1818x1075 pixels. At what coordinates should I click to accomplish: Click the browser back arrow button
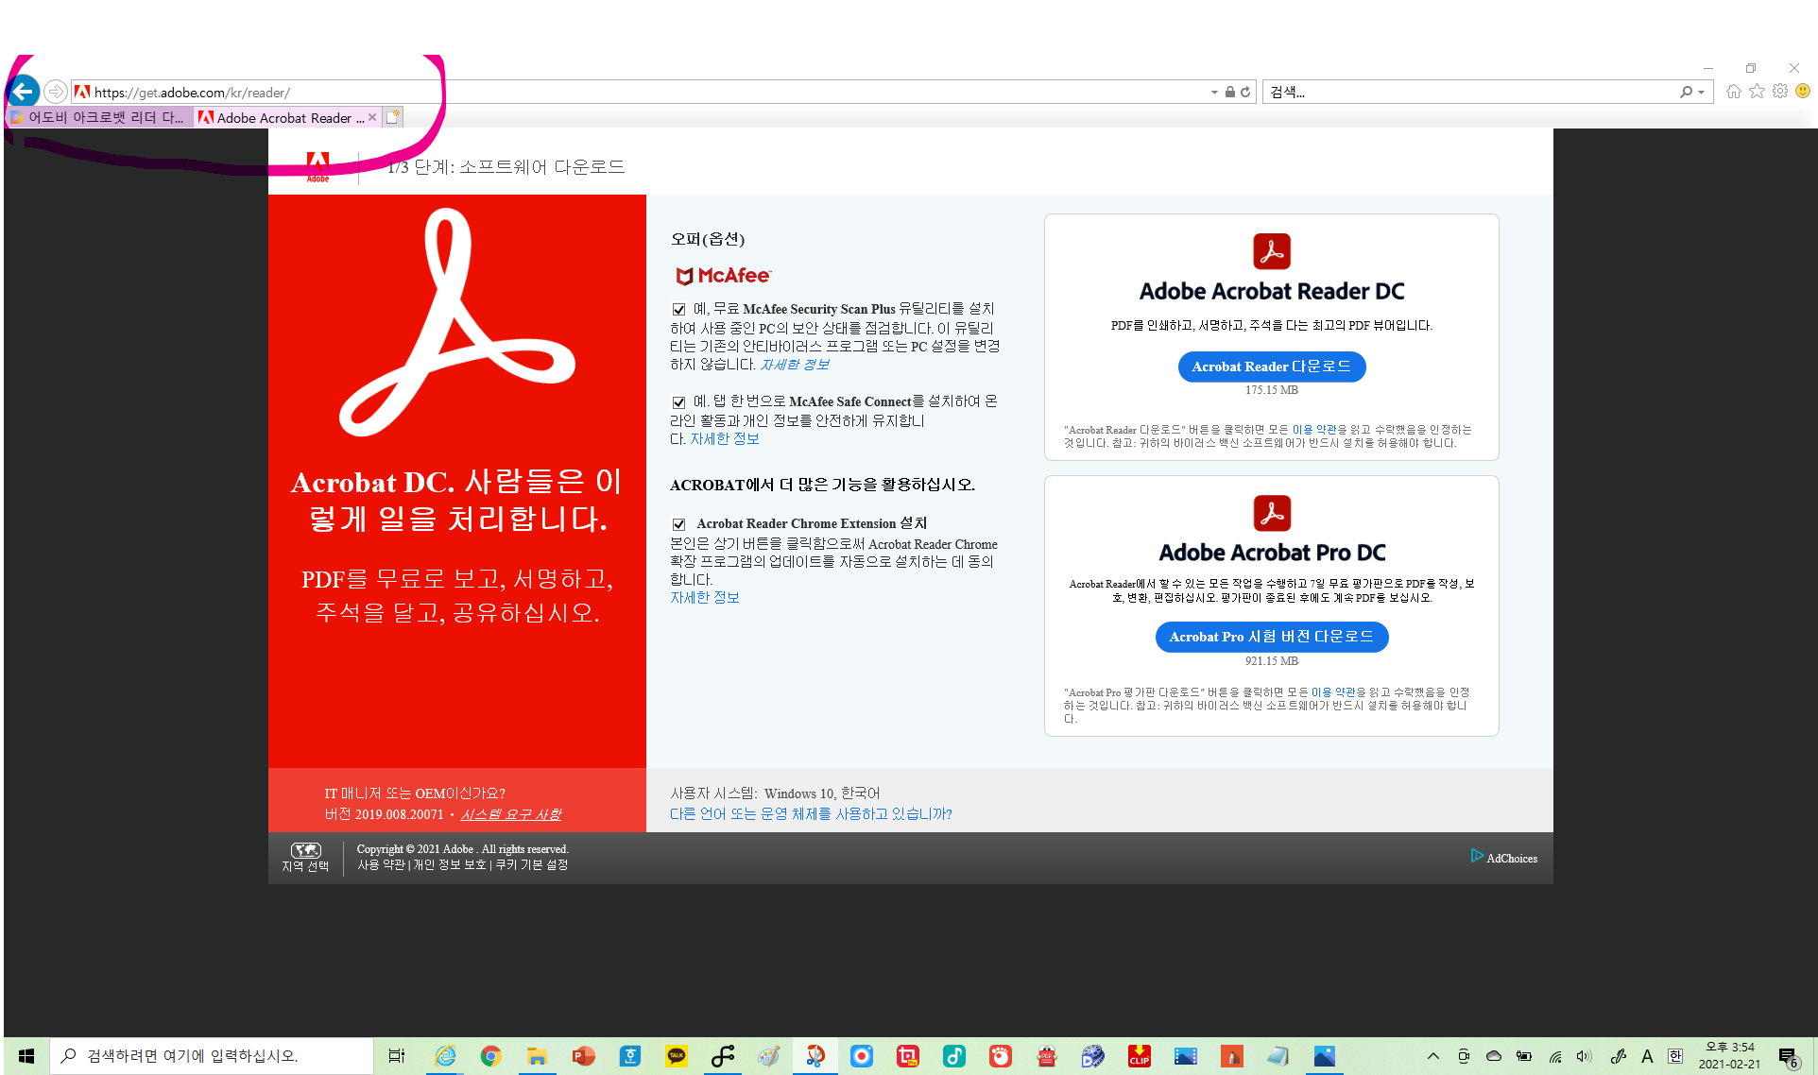[24, 92]
